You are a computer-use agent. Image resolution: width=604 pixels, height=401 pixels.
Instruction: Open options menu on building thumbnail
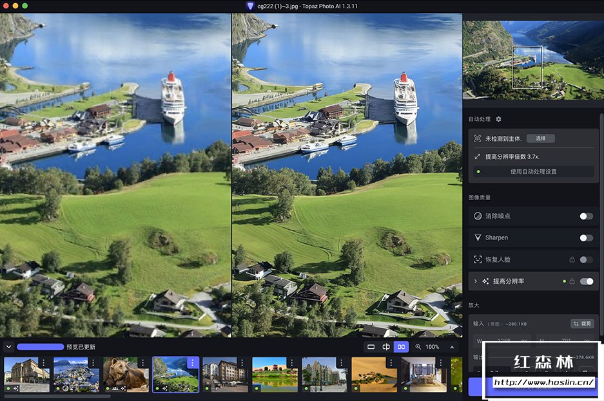(44, 362)
